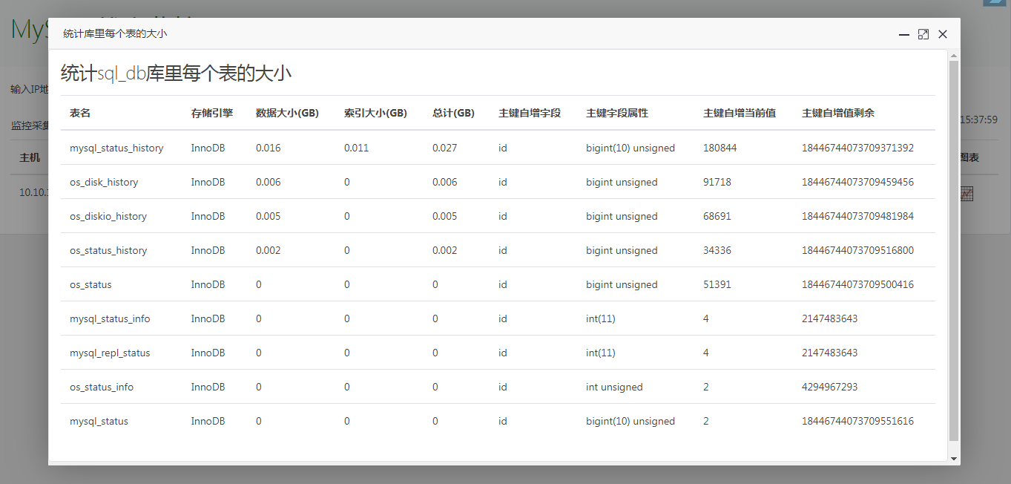
Task: Select the os_status_history table name
Action: 108,250
